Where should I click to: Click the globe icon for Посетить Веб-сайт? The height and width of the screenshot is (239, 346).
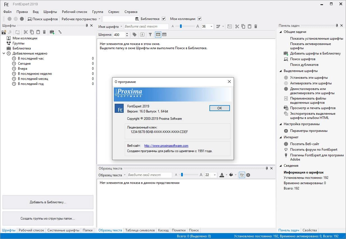click(286, 144)
